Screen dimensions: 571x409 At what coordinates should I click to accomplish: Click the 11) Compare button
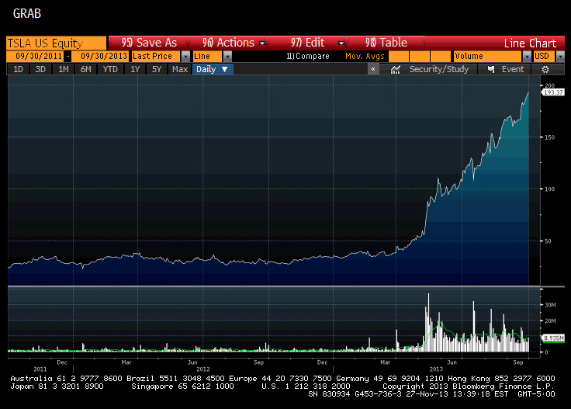(x=308, y=56)
